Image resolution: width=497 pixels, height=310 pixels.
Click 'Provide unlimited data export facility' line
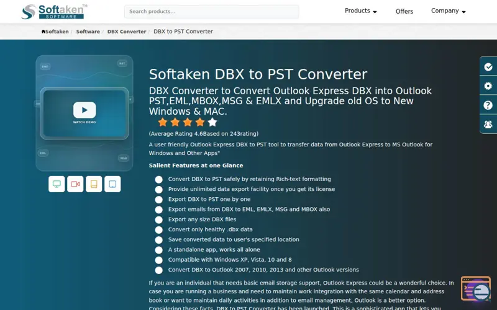click(x=252, y=189)
